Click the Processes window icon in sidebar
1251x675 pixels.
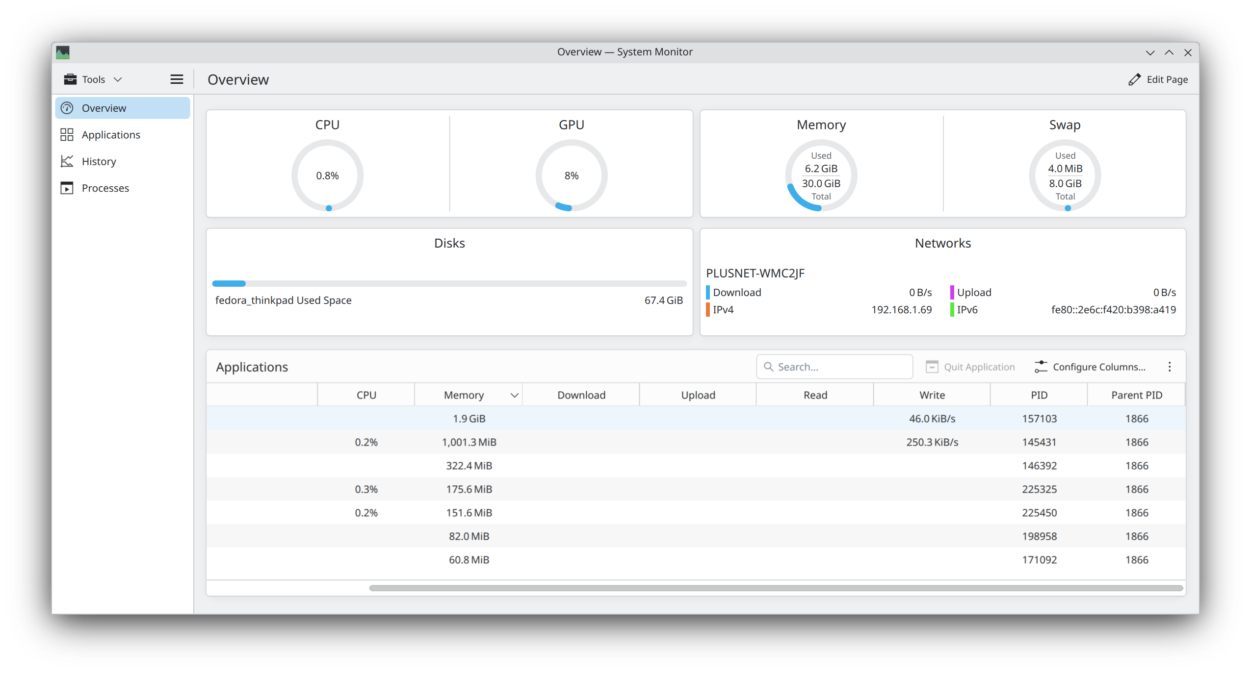tap(67, 188)
